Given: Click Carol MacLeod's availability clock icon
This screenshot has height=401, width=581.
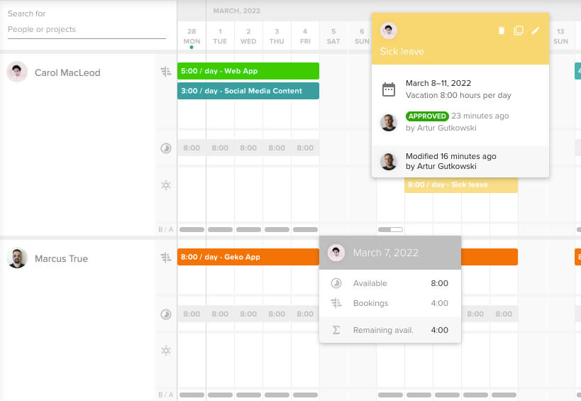Looking at the screenshot, I should (x=166, y=148).
